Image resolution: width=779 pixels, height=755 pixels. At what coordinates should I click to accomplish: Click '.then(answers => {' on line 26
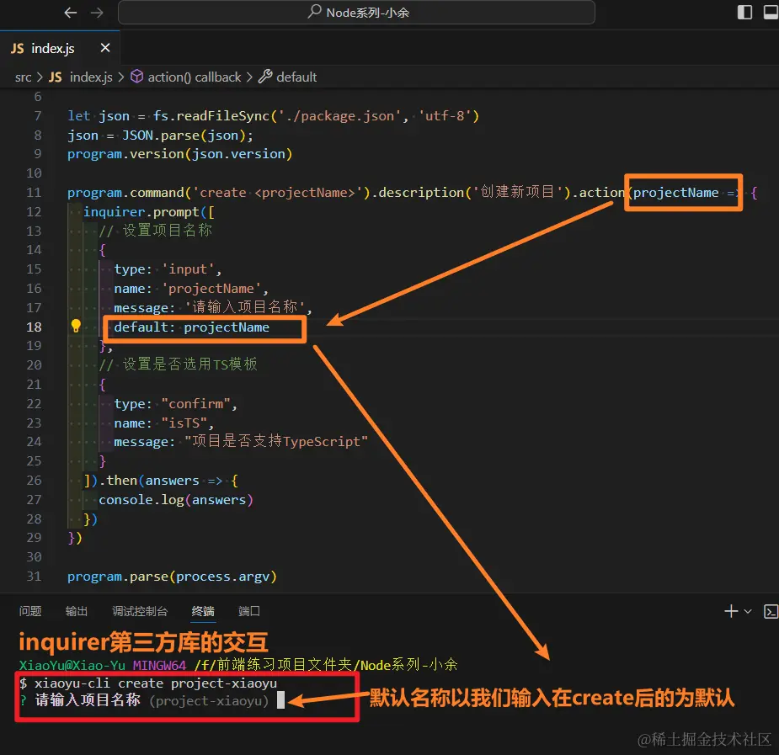(x=169, y=481)
